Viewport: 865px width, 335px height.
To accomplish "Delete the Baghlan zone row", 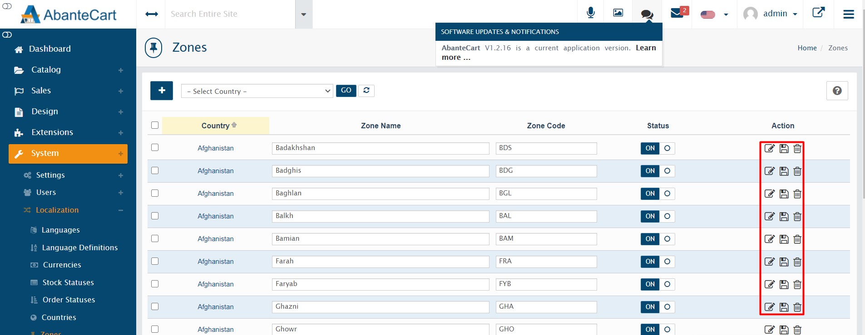I will 797,194.
